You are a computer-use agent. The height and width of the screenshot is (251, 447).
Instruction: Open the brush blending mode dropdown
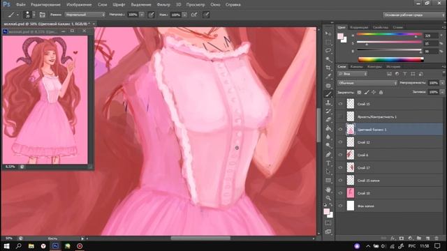pyautogui.click(x=85, y=15)
